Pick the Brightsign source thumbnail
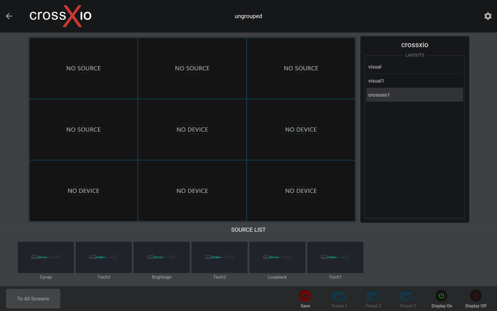This screenshot has height=311, width=497. tap(162, 258)
